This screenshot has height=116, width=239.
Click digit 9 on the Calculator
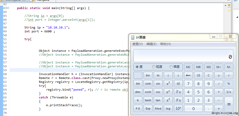click(209, 84)
